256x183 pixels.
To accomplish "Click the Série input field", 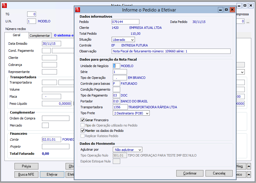I will pyautogui.click(x=120, y=72).
